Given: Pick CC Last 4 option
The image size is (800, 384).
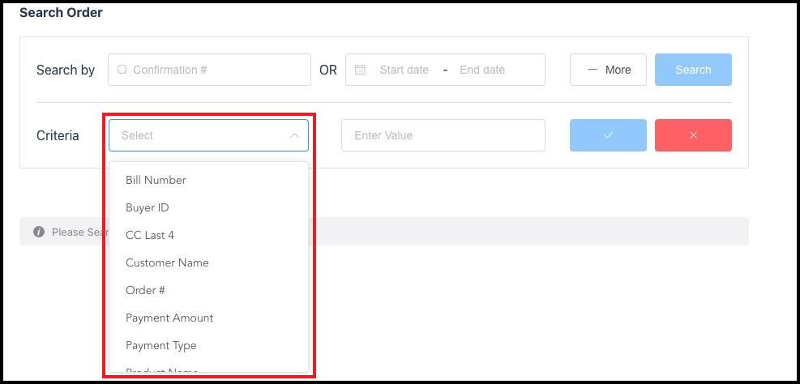Looking at the screenshot, I should 150,235.
